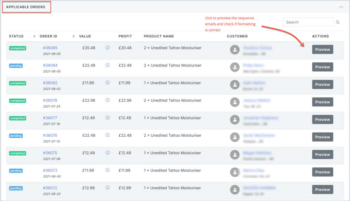Click the search magnifier icon
The width and height of the screenshot is (350, 201).
click(338, 22)
